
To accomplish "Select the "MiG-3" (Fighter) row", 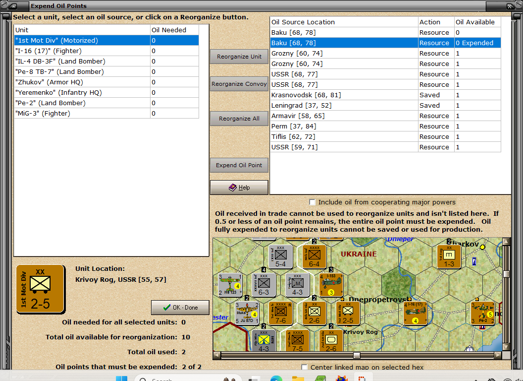I will (106, 113).
